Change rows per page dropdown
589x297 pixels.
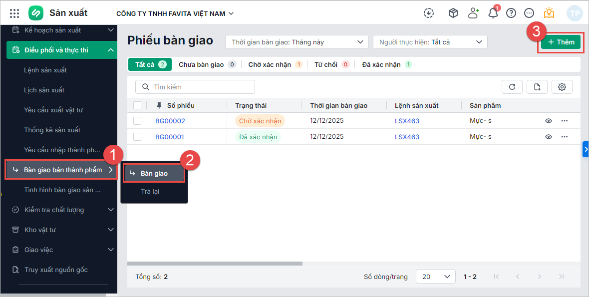(x=436, y=277)
